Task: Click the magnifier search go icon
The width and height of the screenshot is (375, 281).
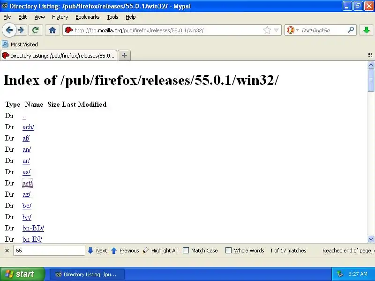Action: click(x=351, y=30)
